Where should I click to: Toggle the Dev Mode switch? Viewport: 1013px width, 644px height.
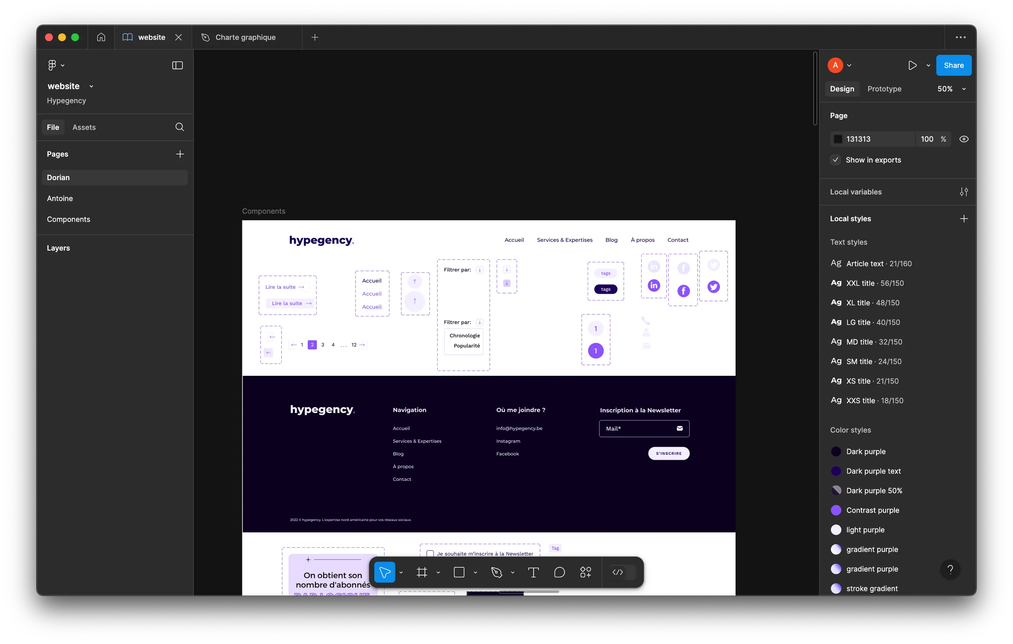pyautogui.click(x=623, y=572)
